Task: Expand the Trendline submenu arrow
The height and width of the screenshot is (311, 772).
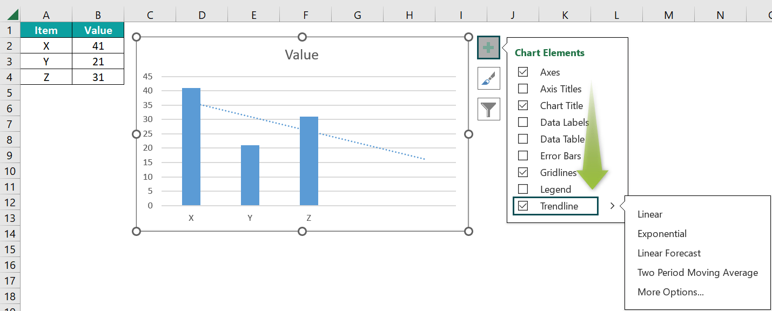Action: click(x=612, y=206)
